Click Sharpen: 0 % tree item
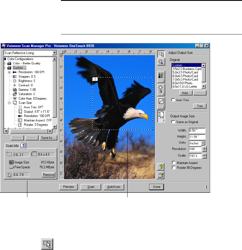This screenshot has height=250, width=242. [27, 77]
